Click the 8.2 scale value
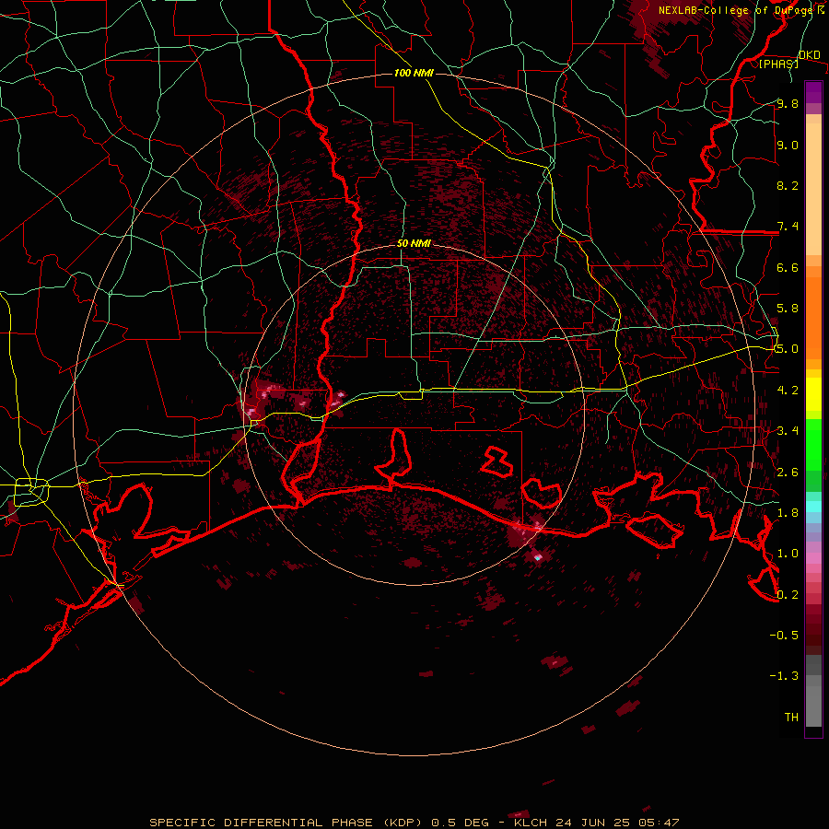This screenshot has width=829, height=829. point(788,185)
